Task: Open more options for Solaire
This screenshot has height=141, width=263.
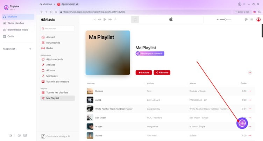Action: [x=250, y=135]
